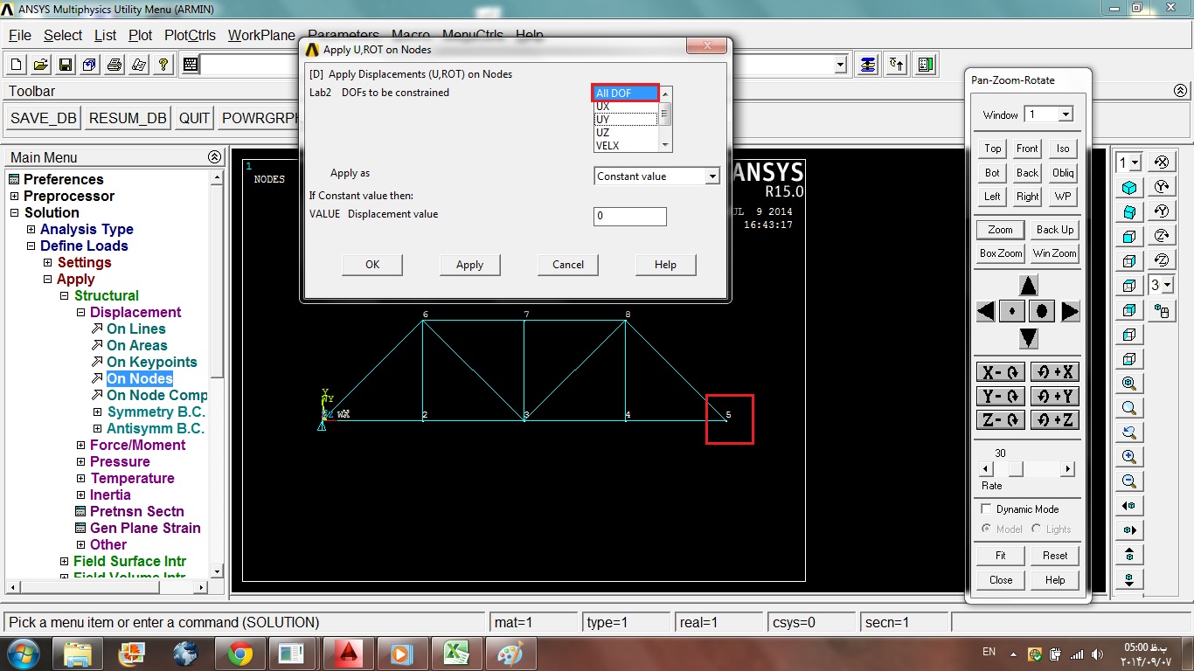Click the Contact Manager icon

coord(926,65)
